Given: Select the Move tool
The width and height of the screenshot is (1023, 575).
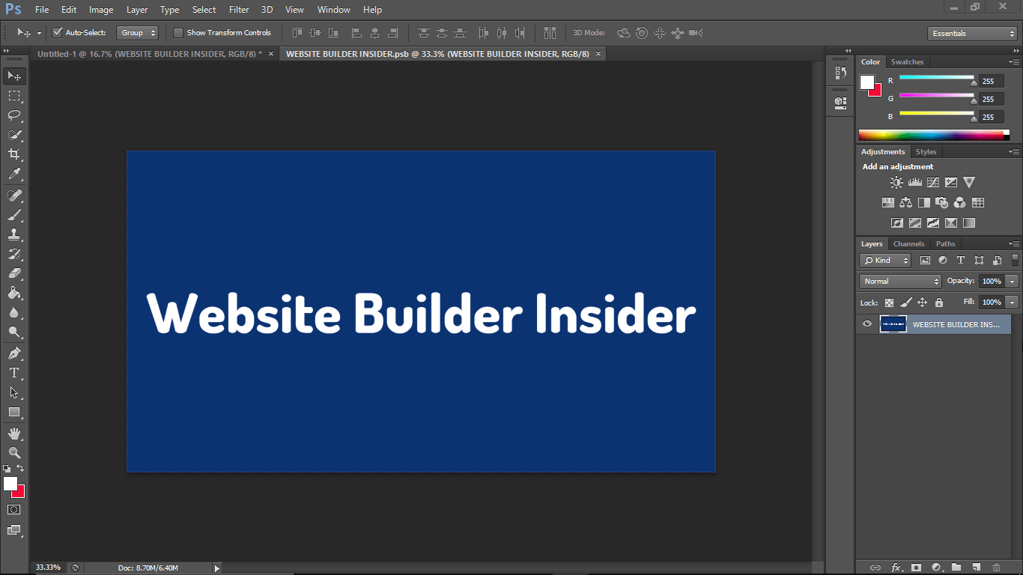Looking at the screenshot, I should coord(13,76).
